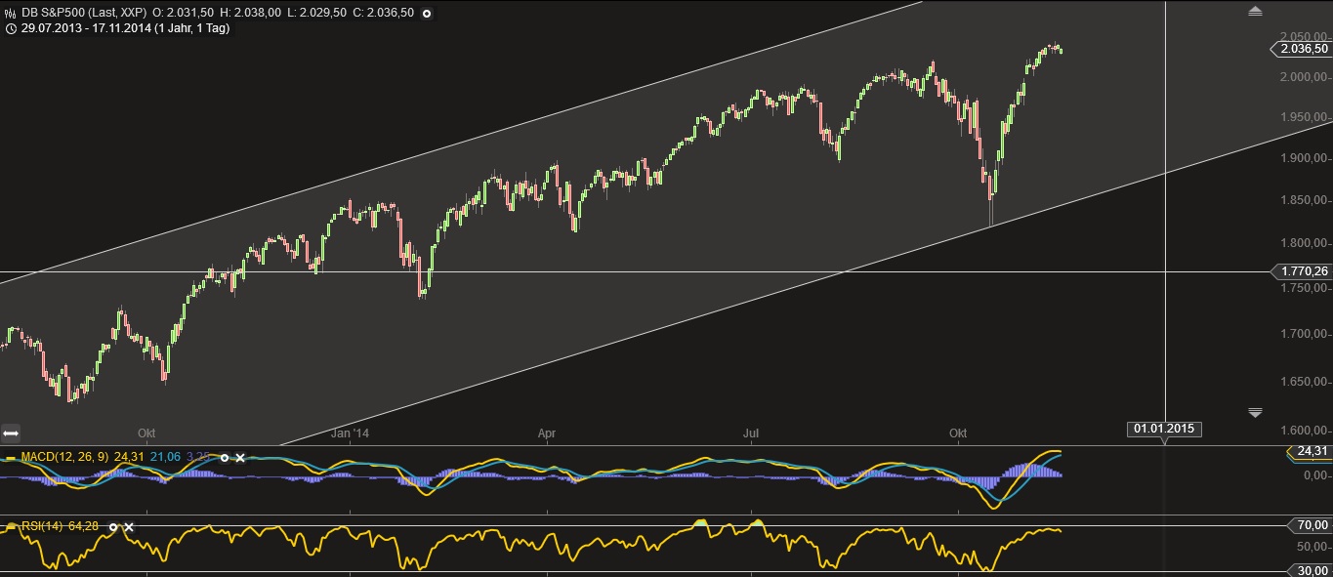The height and width of the screenshot is (577, 1333).
Task: Collapse price scale with bottom down-arrow
Action: point(1255,412)
